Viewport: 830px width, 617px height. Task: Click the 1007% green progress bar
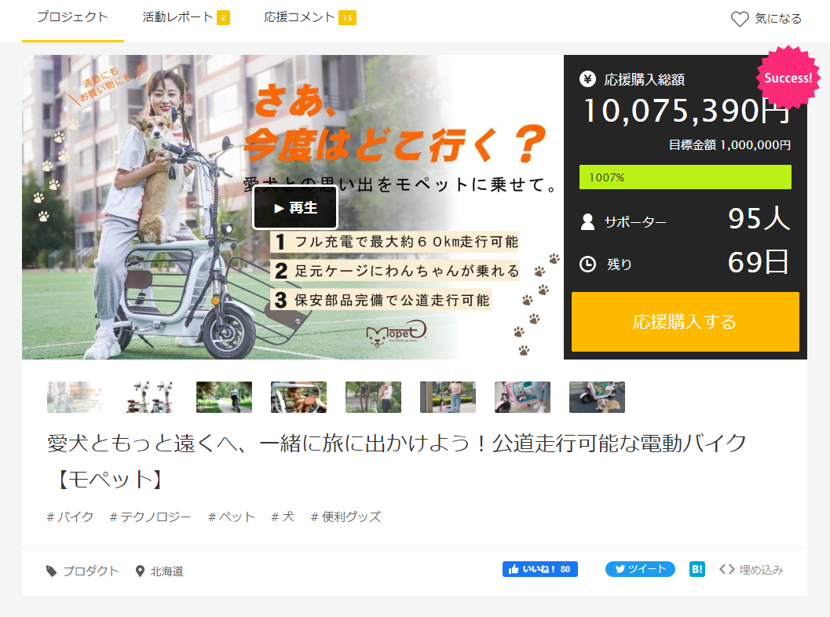(x=685, y=177)
